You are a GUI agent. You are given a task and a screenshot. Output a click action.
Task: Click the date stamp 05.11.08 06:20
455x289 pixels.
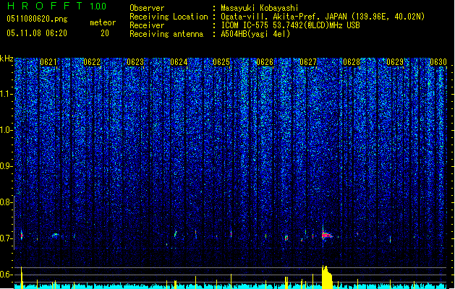[37, 33]
